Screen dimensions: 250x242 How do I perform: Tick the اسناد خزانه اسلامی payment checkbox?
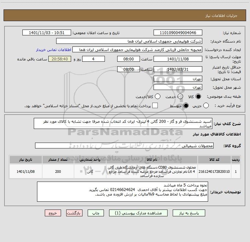[x=155, y=106]
